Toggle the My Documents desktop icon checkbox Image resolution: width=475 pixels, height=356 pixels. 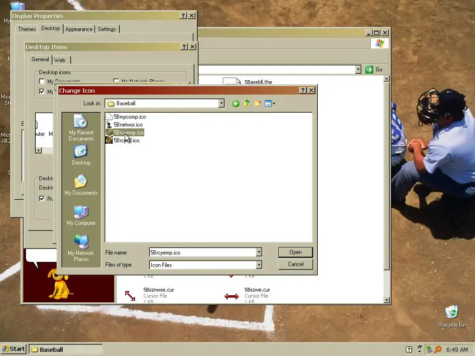(x=42, y=82)
